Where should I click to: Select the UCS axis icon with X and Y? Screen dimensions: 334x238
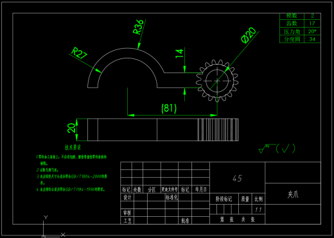[53, 226]
